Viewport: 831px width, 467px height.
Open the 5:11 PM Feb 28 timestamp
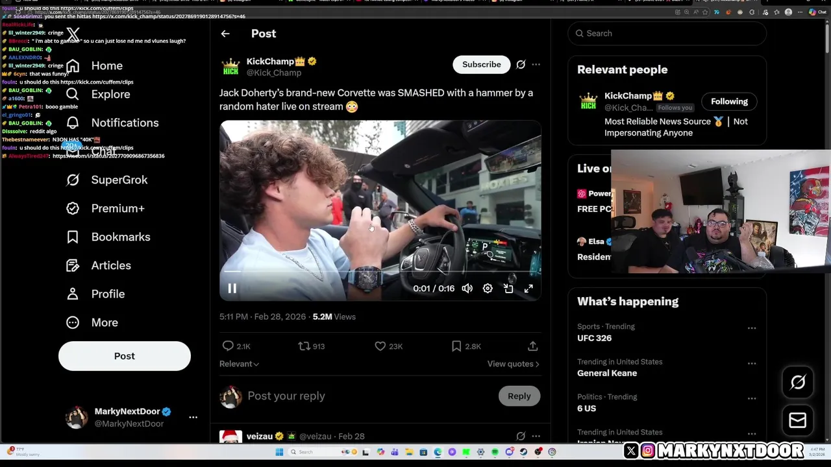262,317
